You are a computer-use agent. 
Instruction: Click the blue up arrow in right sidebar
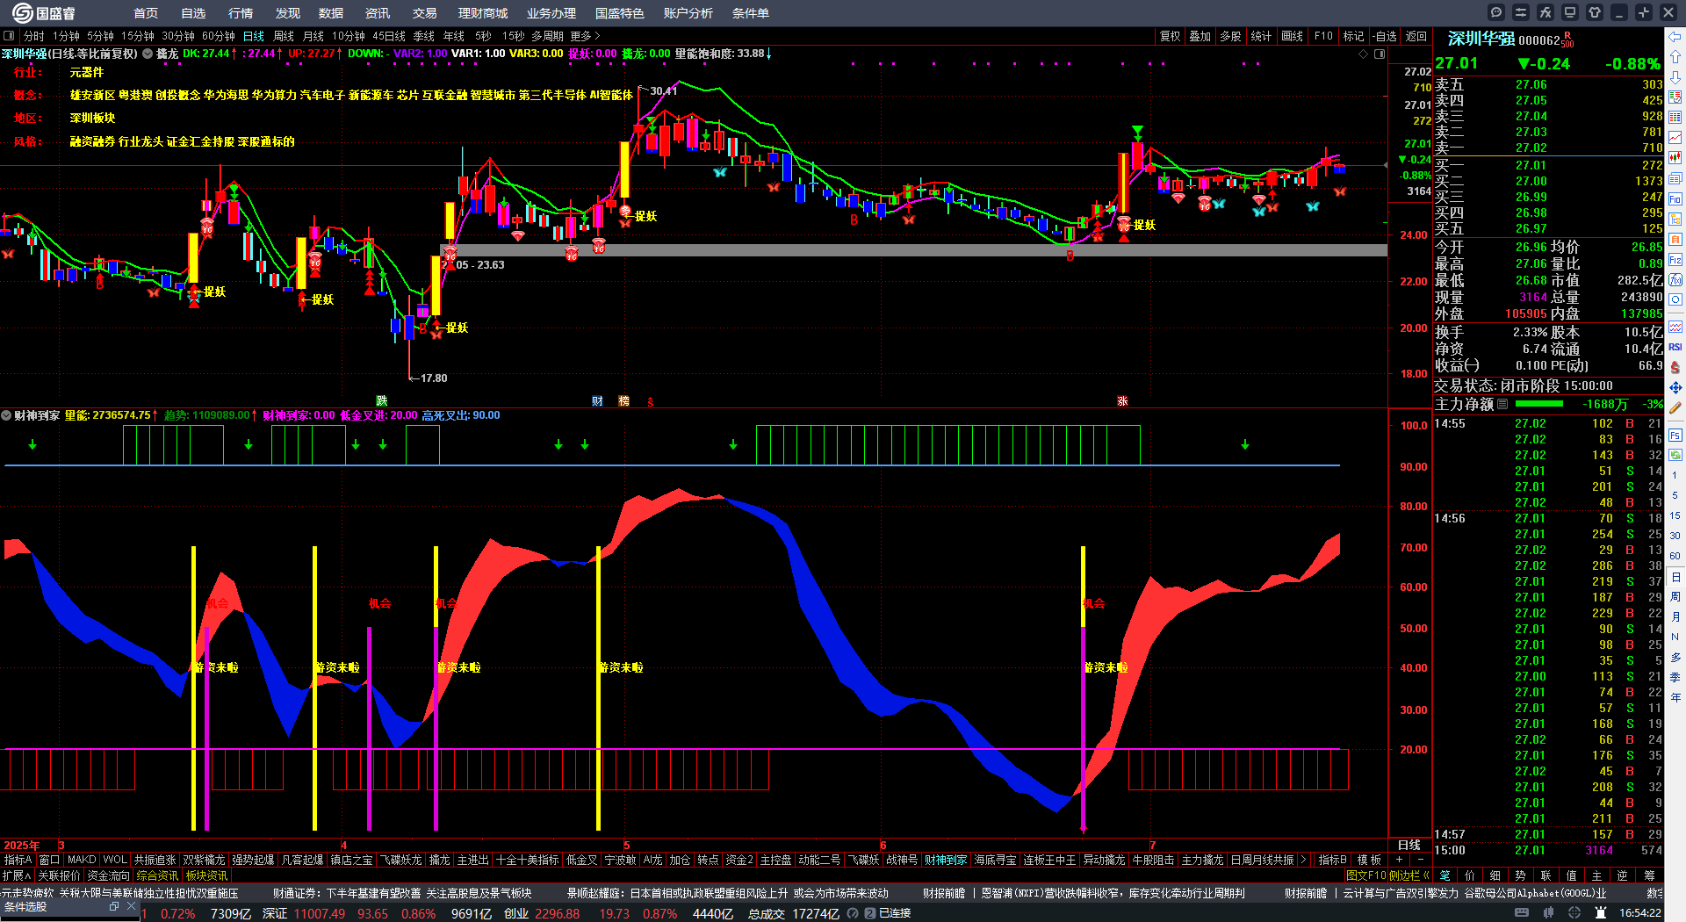(1675, 57)
